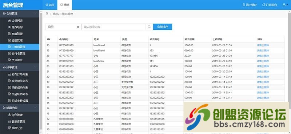Click the icon of highlighted 二维码管理 item

[10, 47]
